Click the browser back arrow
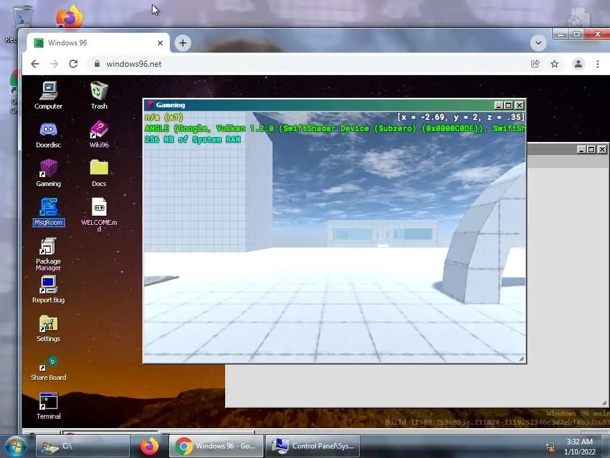The height and width of the screenshot is (458, 610). click(x=35, y=64)
